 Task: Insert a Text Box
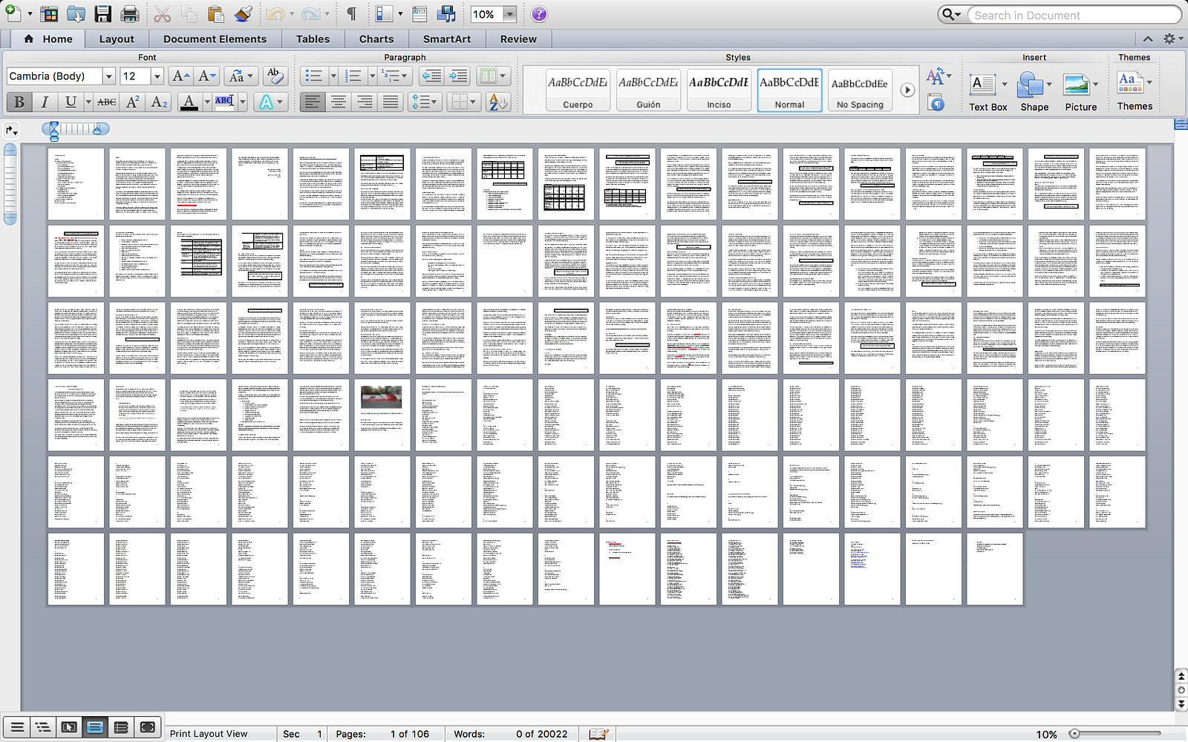pos(988,92)
